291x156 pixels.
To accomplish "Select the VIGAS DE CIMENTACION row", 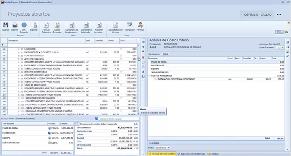I will 69,85.
